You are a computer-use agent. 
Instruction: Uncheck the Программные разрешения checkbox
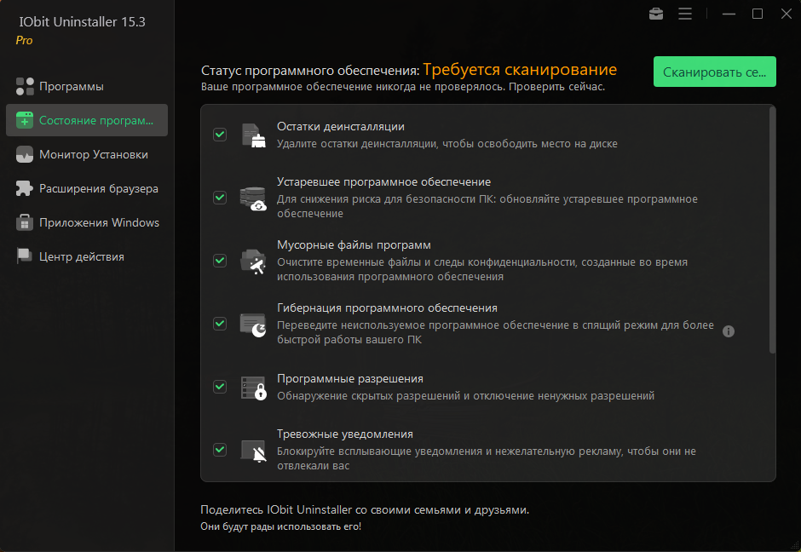(220, 387)
